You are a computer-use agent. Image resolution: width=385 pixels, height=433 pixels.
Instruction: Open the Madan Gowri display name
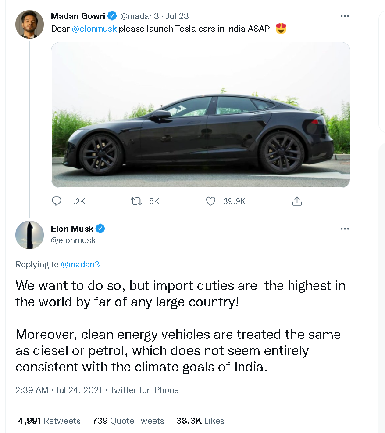78,16
